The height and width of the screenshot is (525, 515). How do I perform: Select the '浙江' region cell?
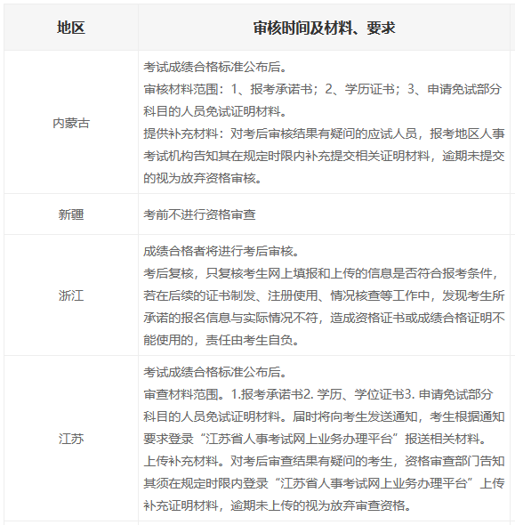[x=71, y=295]
